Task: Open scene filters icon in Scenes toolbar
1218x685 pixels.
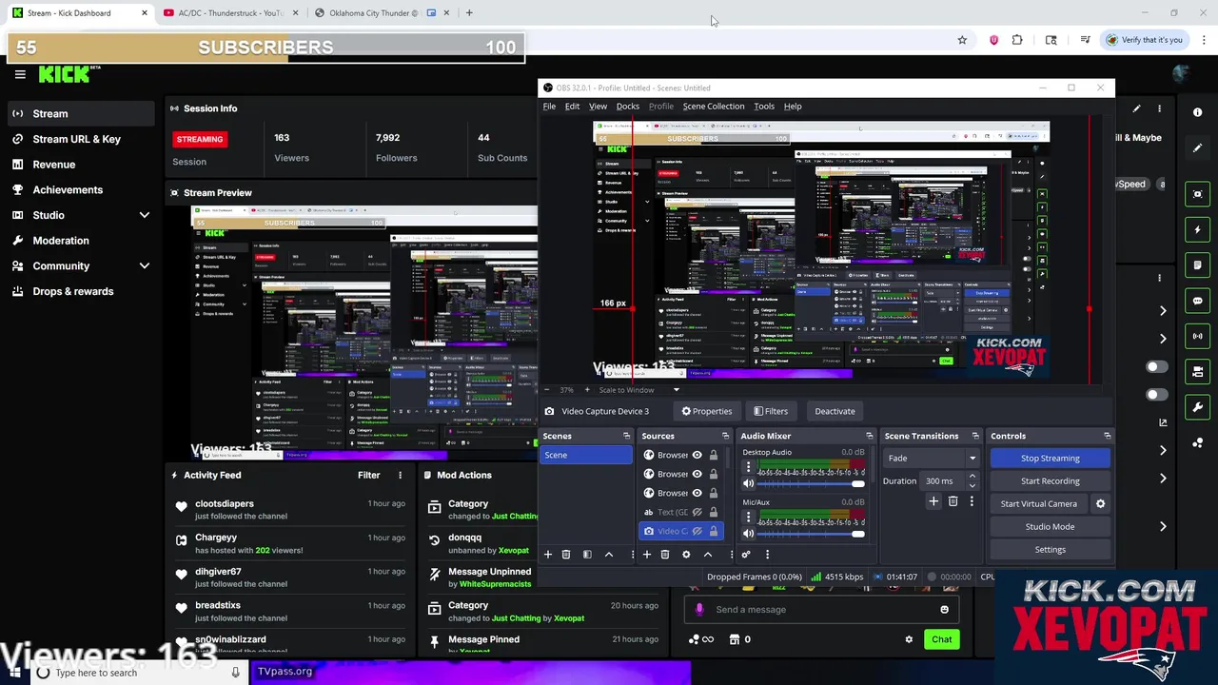Action: coord(587,555)
